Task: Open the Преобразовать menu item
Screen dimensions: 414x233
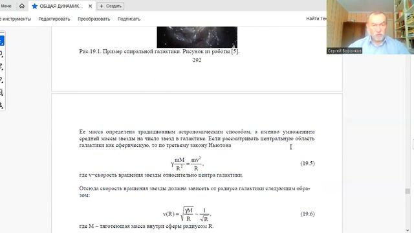Action: pos(94,19)
